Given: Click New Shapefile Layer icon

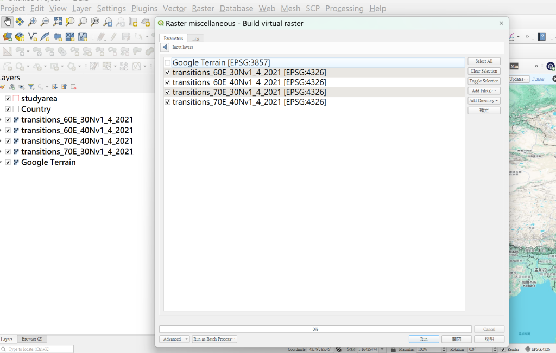Looking at the screenshot, I should 33,36.
